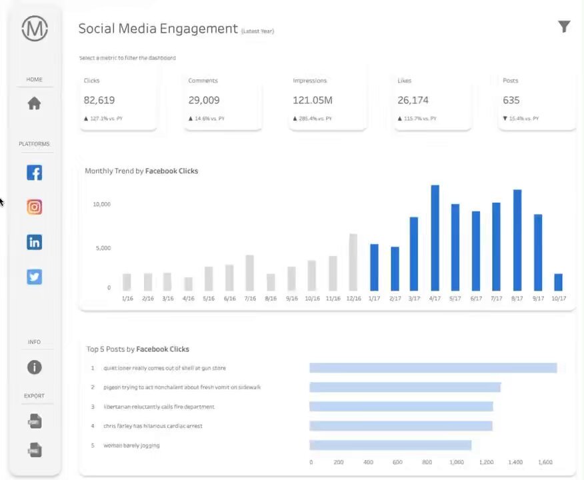This screenshot has height=480, width=584.
Task: Click the gray 12/16 bar
Action: click(x=353, y=262)
